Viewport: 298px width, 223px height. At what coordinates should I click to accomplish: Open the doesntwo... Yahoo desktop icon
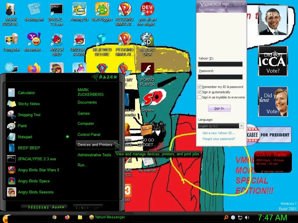[x=34, y=42]
